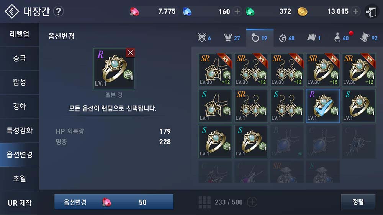Select the SR ring with +15 enhancement

(x=323, y=70)
